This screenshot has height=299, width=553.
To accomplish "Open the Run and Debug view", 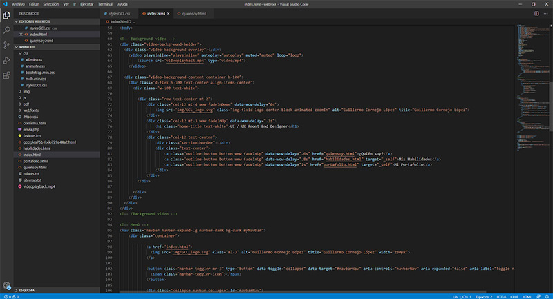I will click(x=6, y=61).
